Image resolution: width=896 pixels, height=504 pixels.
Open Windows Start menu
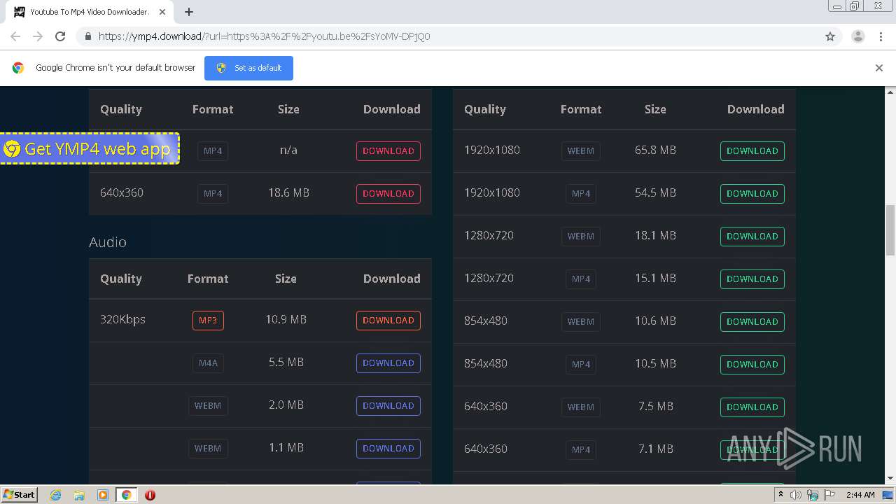[20, 494]
